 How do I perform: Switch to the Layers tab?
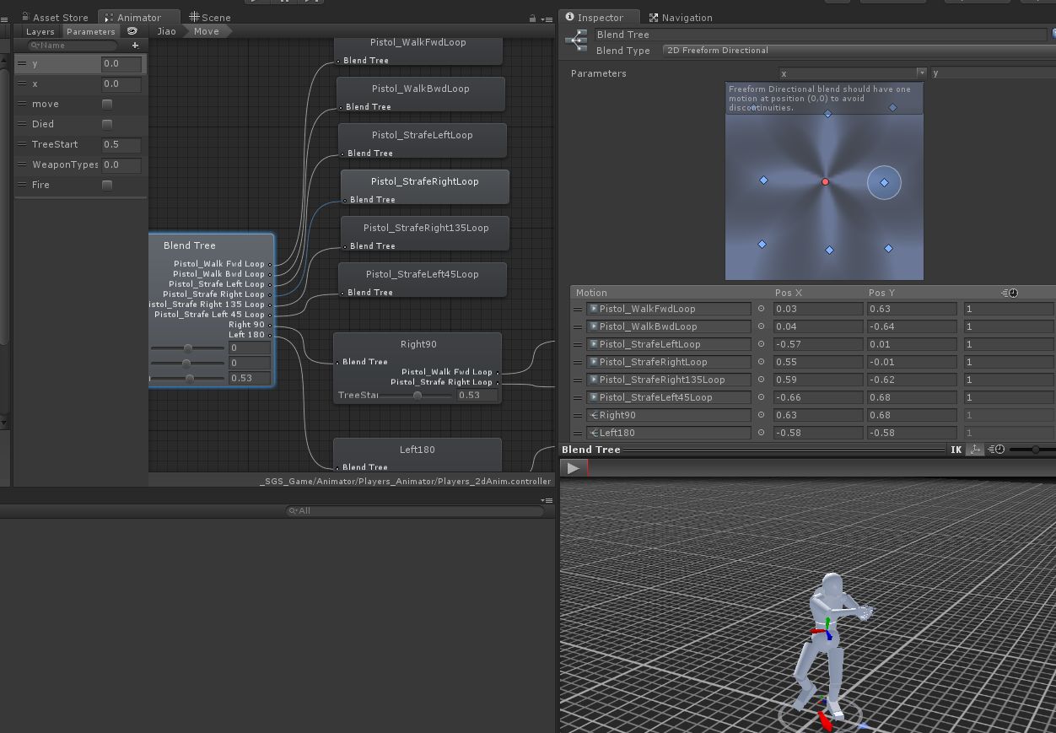[x=40, y=31]
